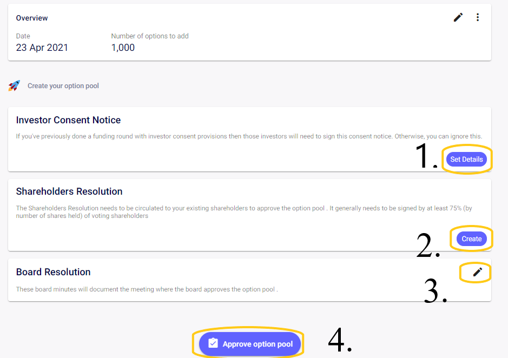Click the 'Number of options to add' label
The height and width of the screenshot is (358, 508).
[150, 36]
